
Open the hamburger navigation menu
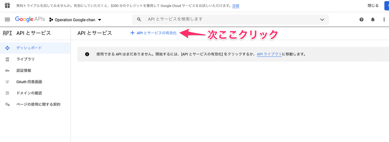coord(7,19)
